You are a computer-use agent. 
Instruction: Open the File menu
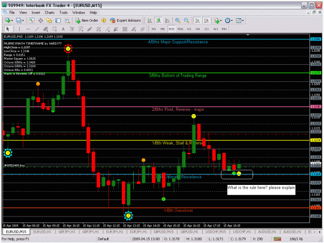click(12, 12)
